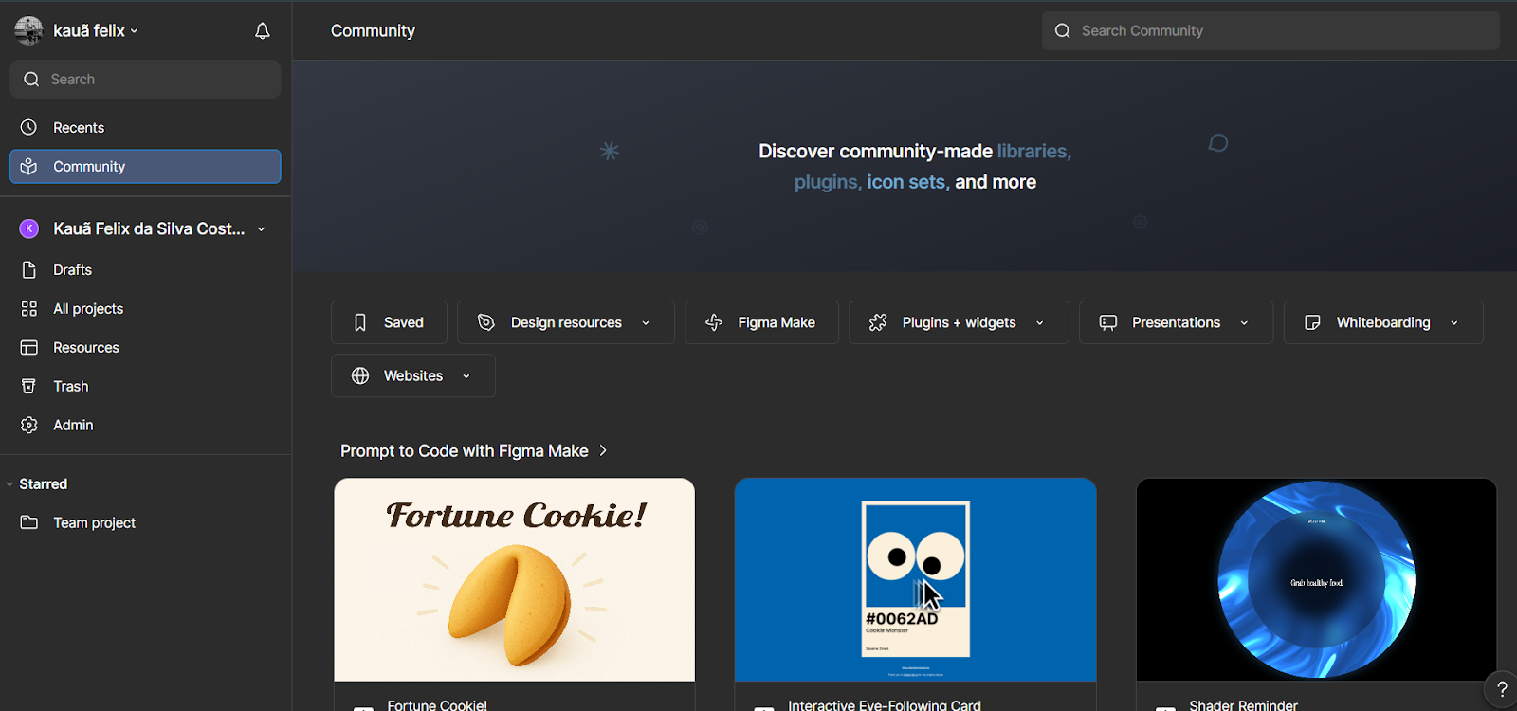
Task: Collapse the Starred section arrow
Action: tap(9, 484)
